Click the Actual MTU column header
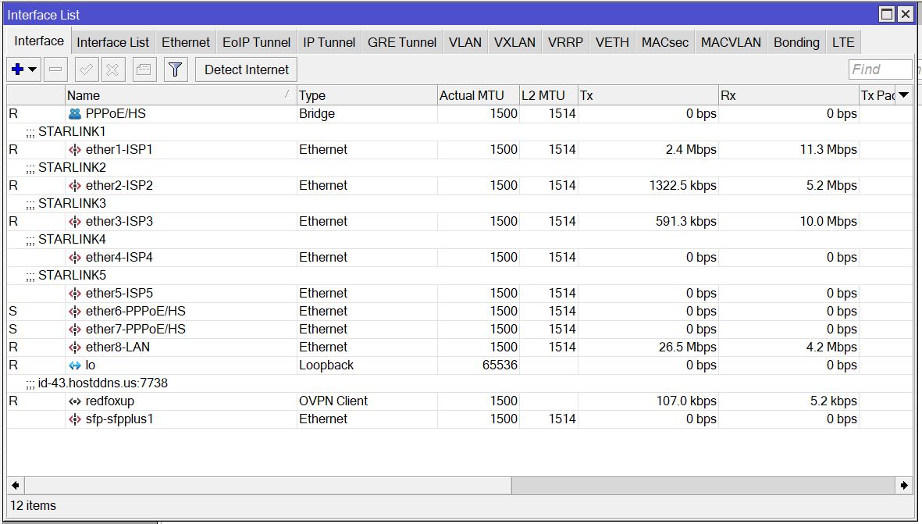Viewport: 922px width, 524px height. pyautogui.click(x=478, y=95)
